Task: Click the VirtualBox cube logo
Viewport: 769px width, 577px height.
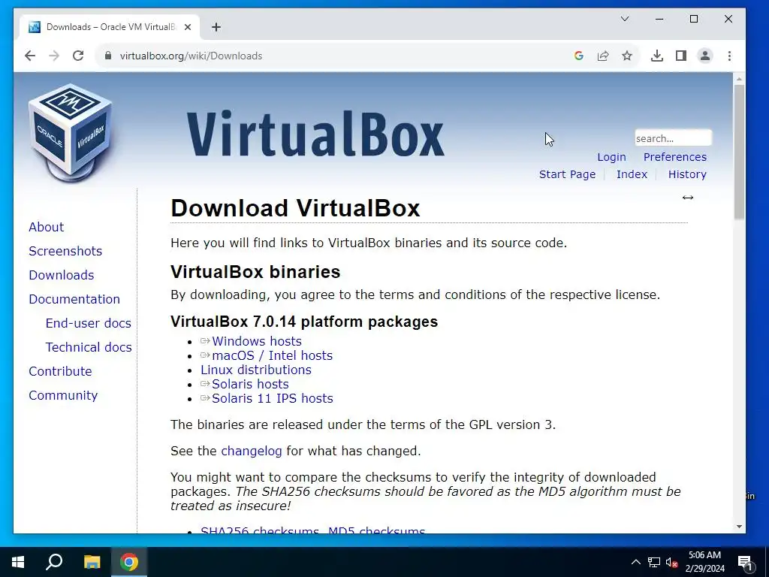Action: 71,132
